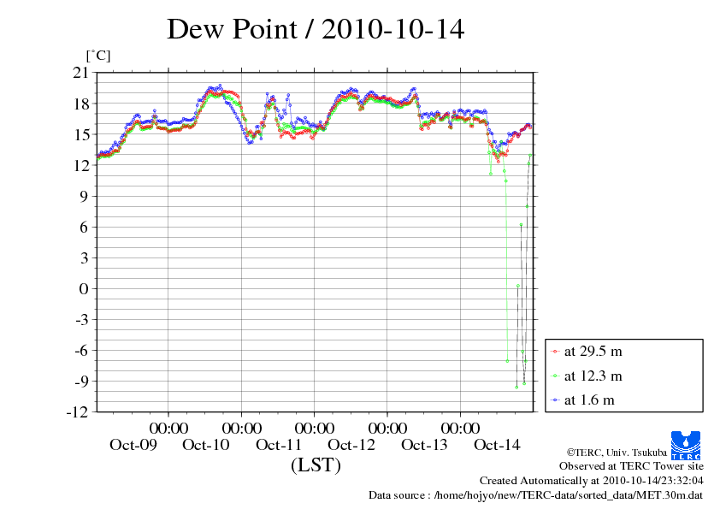The width and height of the screenshot is (720, 509).
Task: Click the x-axis date 'Oct-11'
Action: pos(279,445)
